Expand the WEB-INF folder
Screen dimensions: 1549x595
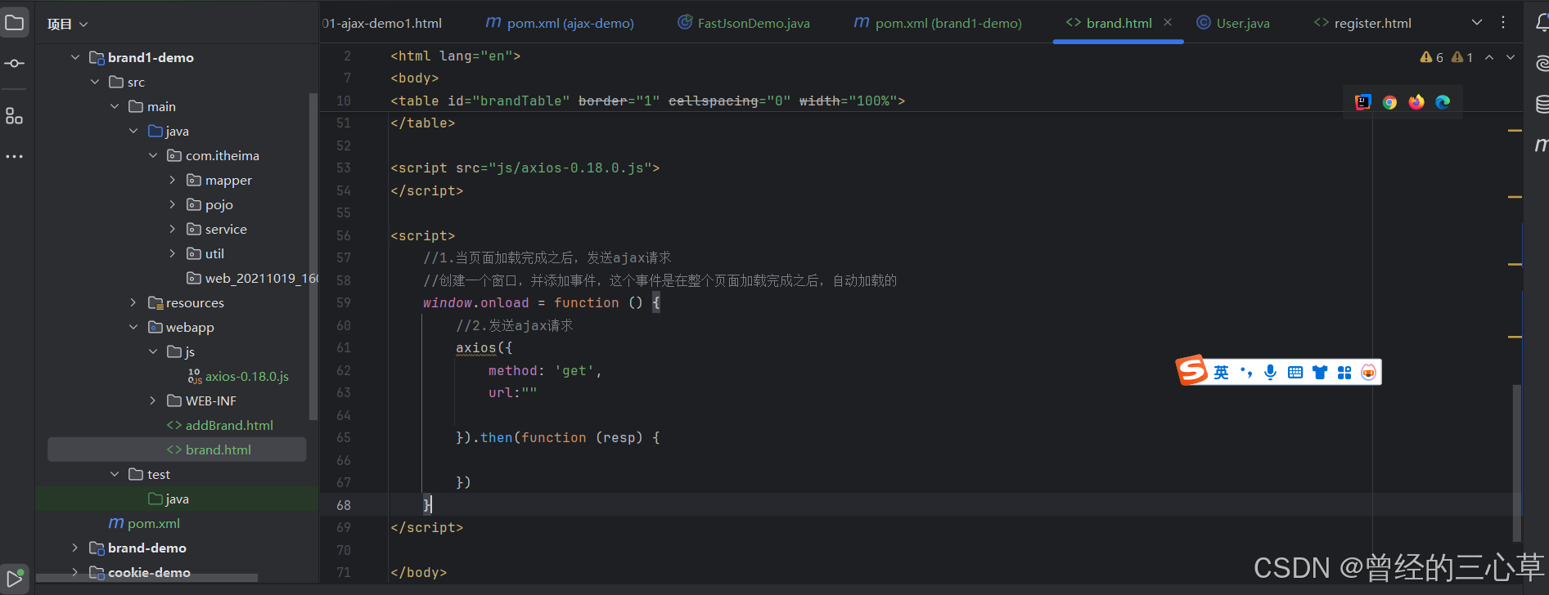click(153, 400)
